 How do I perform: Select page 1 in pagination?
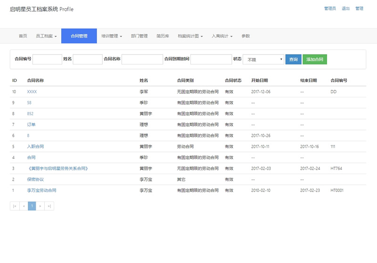click(x=32, y=206)
